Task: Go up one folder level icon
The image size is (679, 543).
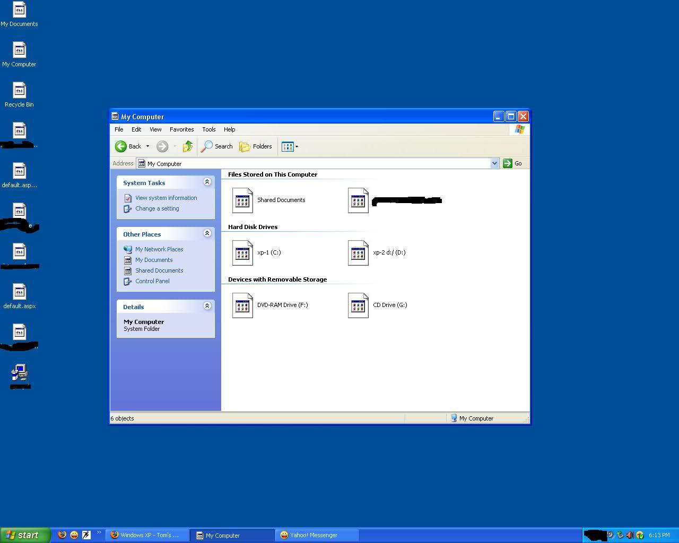Action: 187,146
